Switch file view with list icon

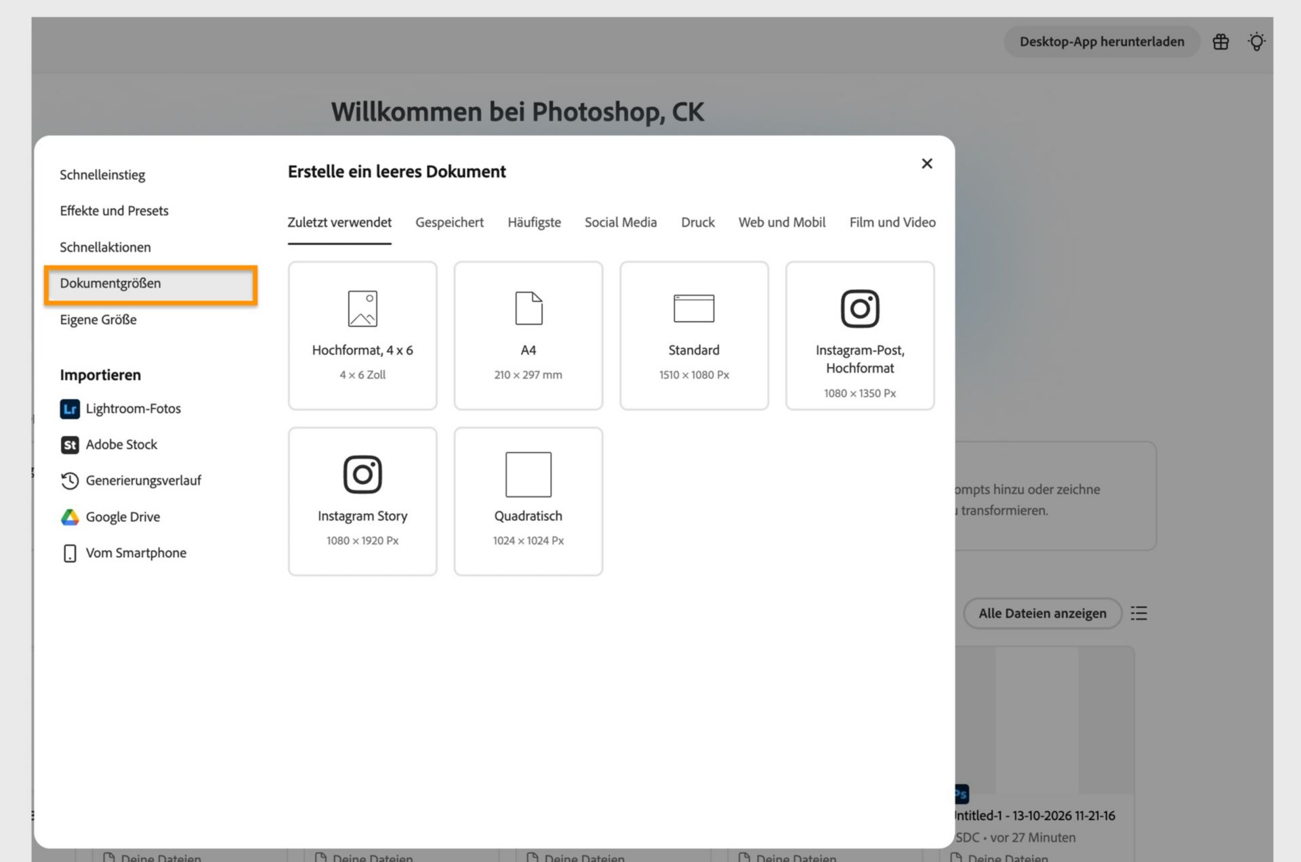[x=1139, y=613]
